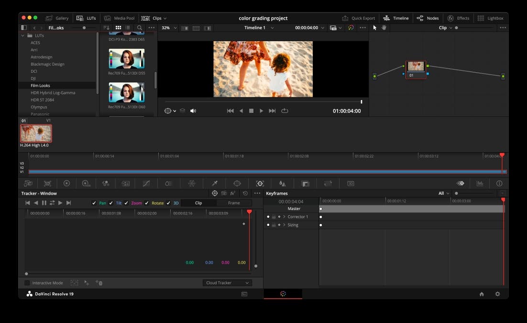
Task: Enable Interactive Mode in the Tracker
Action: pos(27,283)
